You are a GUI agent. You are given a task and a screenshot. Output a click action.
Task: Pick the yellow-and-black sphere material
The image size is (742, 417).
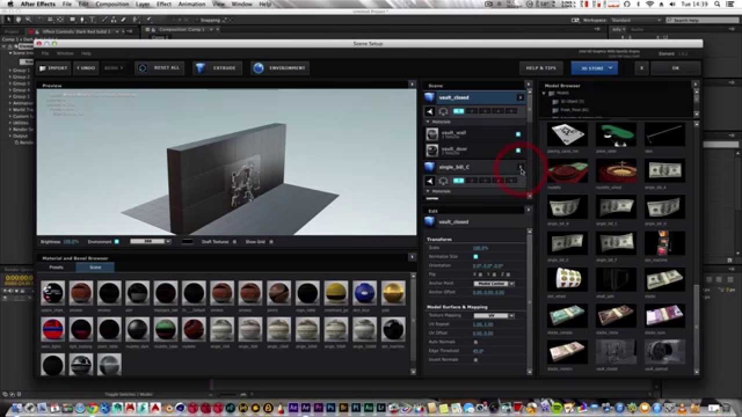click(336, 293)
